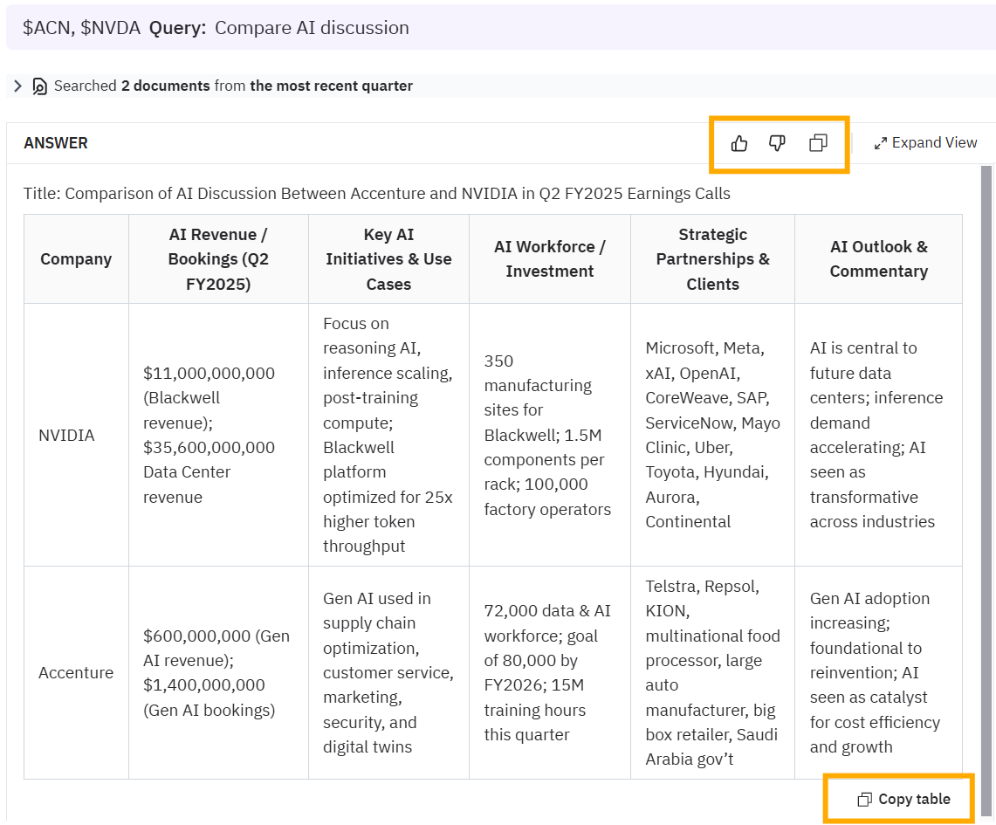Screen dimensions: 996x825
Task: Select the Strategic Partnerships & Clients header
Action: (712, 259)
